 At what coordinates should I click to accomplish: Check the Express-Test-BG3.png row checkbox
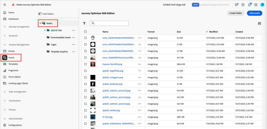point(85,64)
